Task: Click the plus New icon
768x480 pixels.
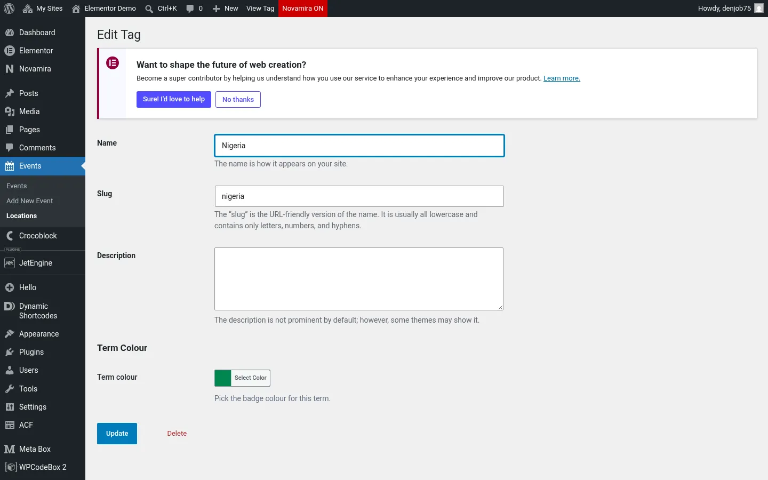Action: pyautogui.click(x=216, y=9)
